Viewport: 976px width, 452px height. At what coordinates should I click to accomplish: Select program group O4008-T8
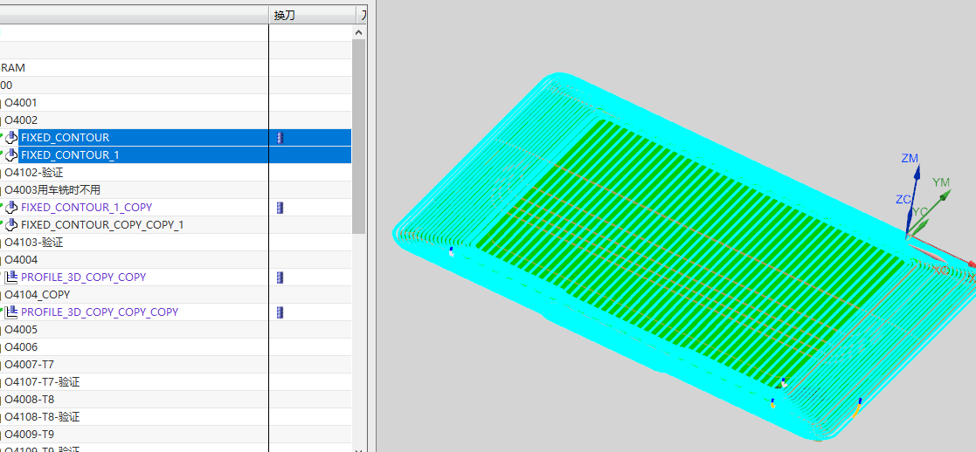[x=29, y=399]
